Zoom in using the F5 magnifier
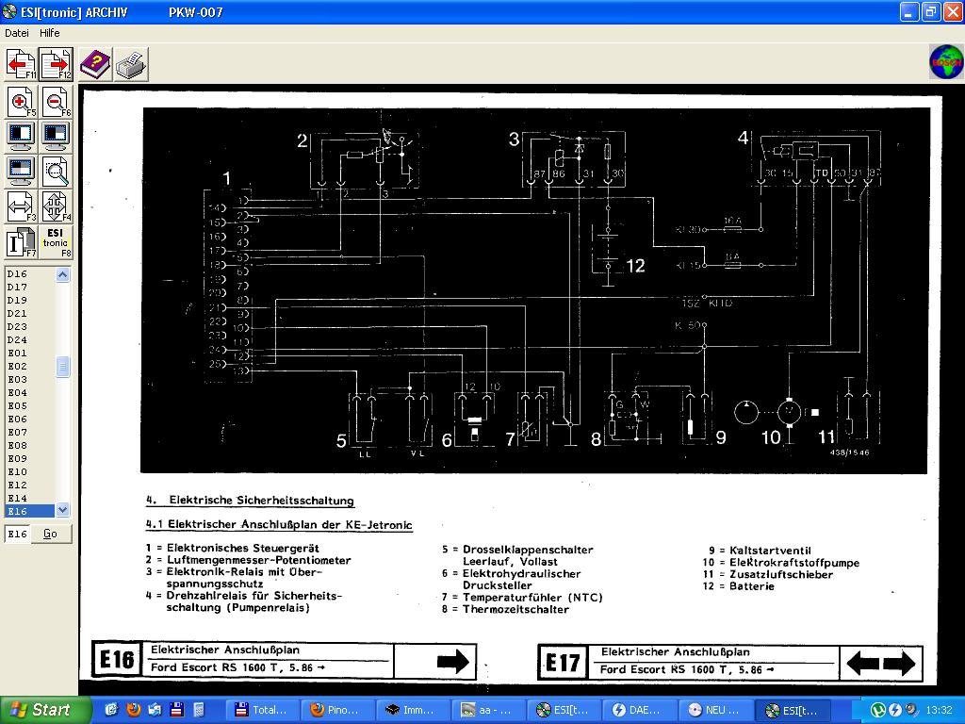 pyautogui.click(x=21, y=101)
